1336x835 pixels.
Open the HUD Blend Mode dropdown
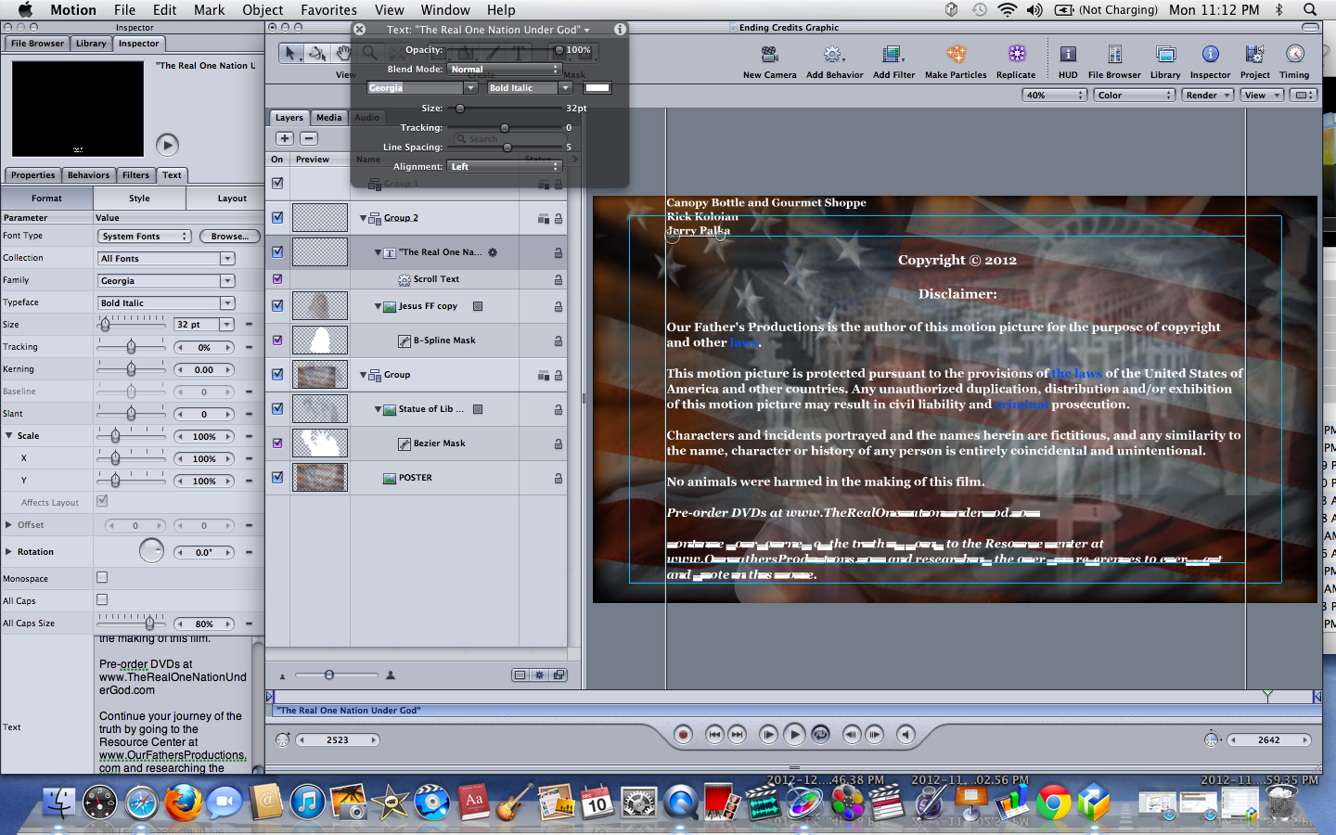click(x=505, y=69)
